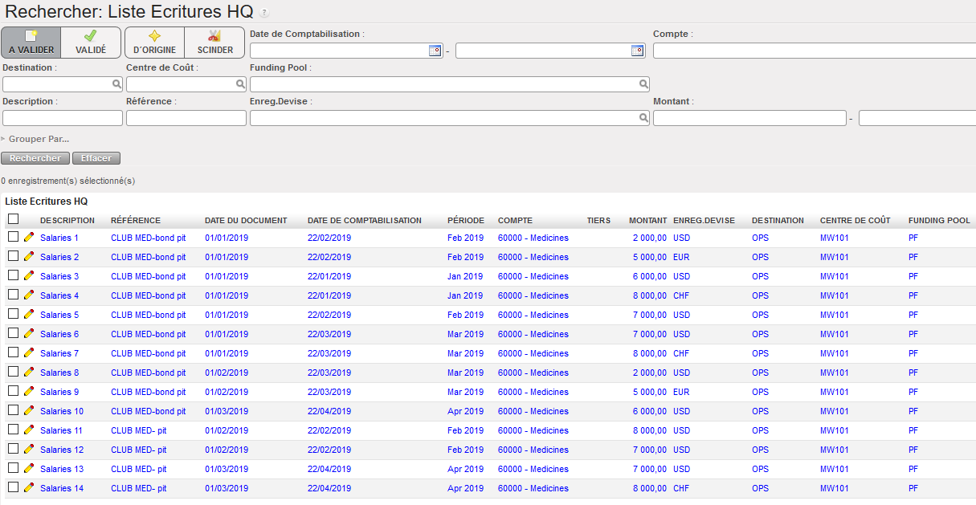
Task: Check the box for Salaries 3 row
Action: coord(13,275)
